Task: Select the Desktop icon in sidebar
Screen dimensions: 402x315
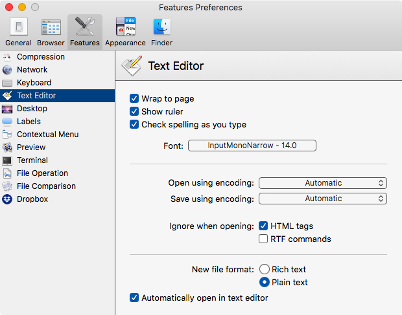Action: tap(7, 109)
